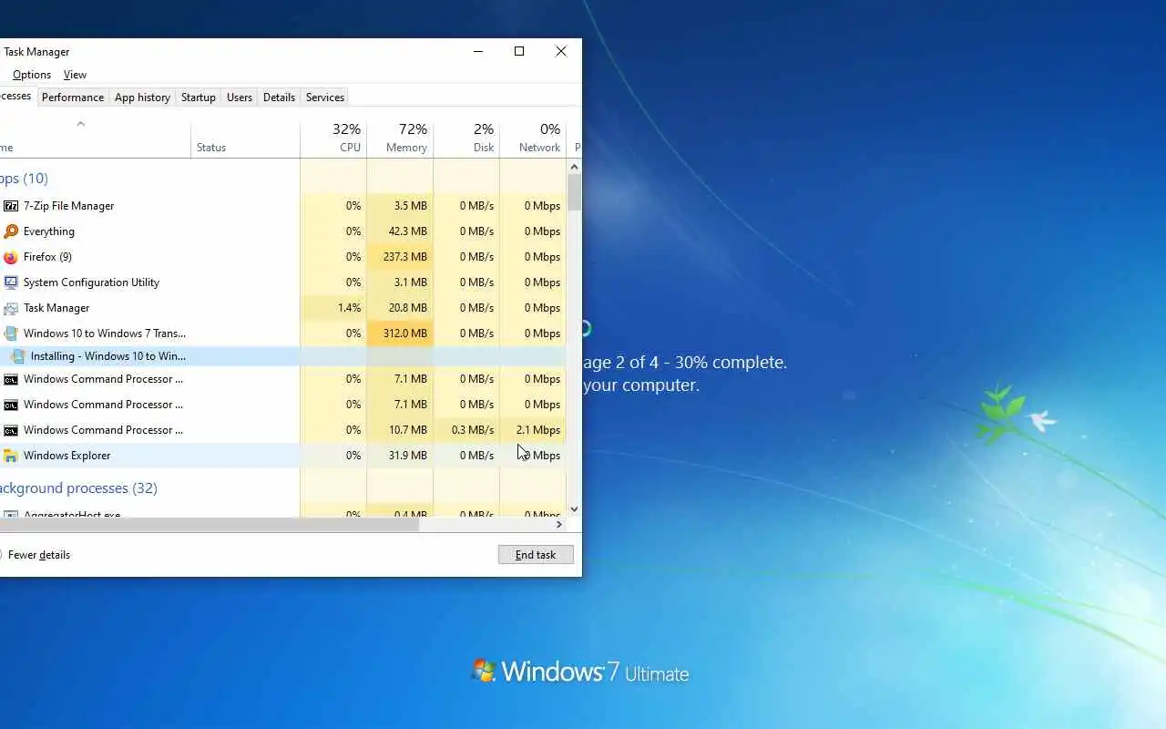The width and height of the screenshot is (1166, 729).
Task: Click the Firefox icon in the process list
Action: (11, 257)
